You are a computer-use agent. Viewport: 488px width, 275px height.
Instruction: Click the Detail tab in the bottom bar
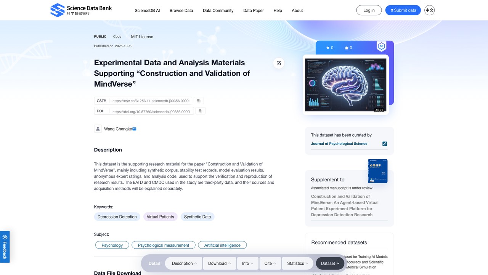[154, 264]
